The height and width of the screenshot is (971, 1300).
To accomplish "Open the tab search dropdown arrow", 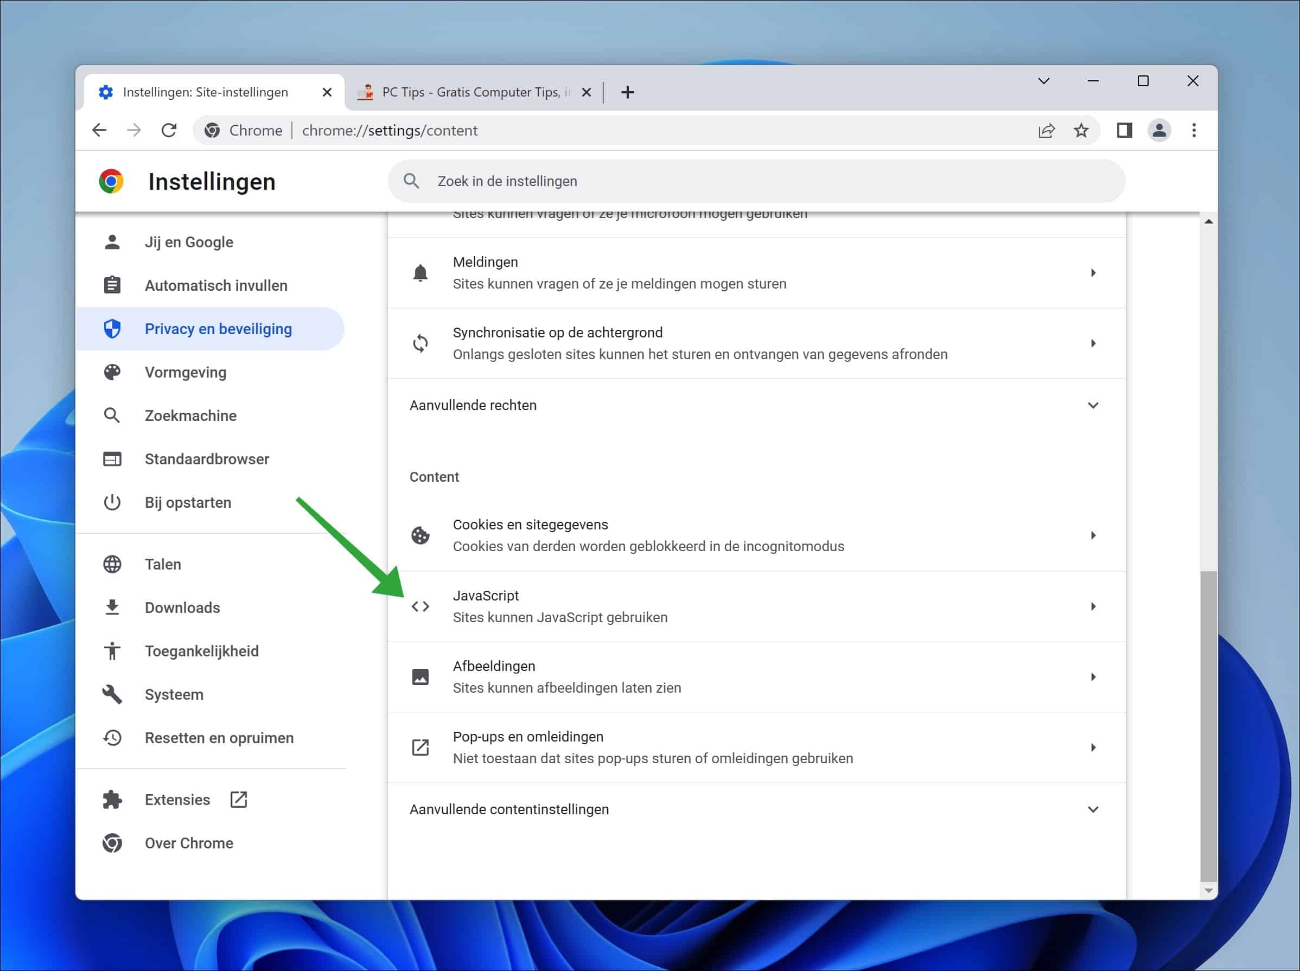I will (x=1043, y=80).
